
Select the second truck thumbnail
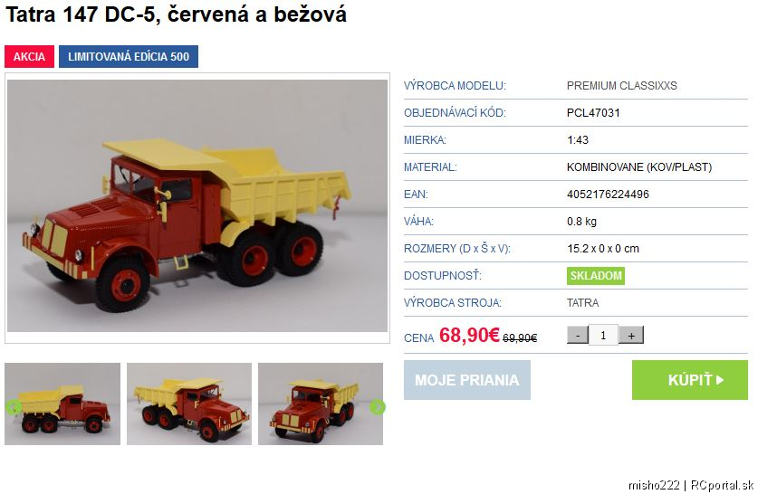(189, 404)
